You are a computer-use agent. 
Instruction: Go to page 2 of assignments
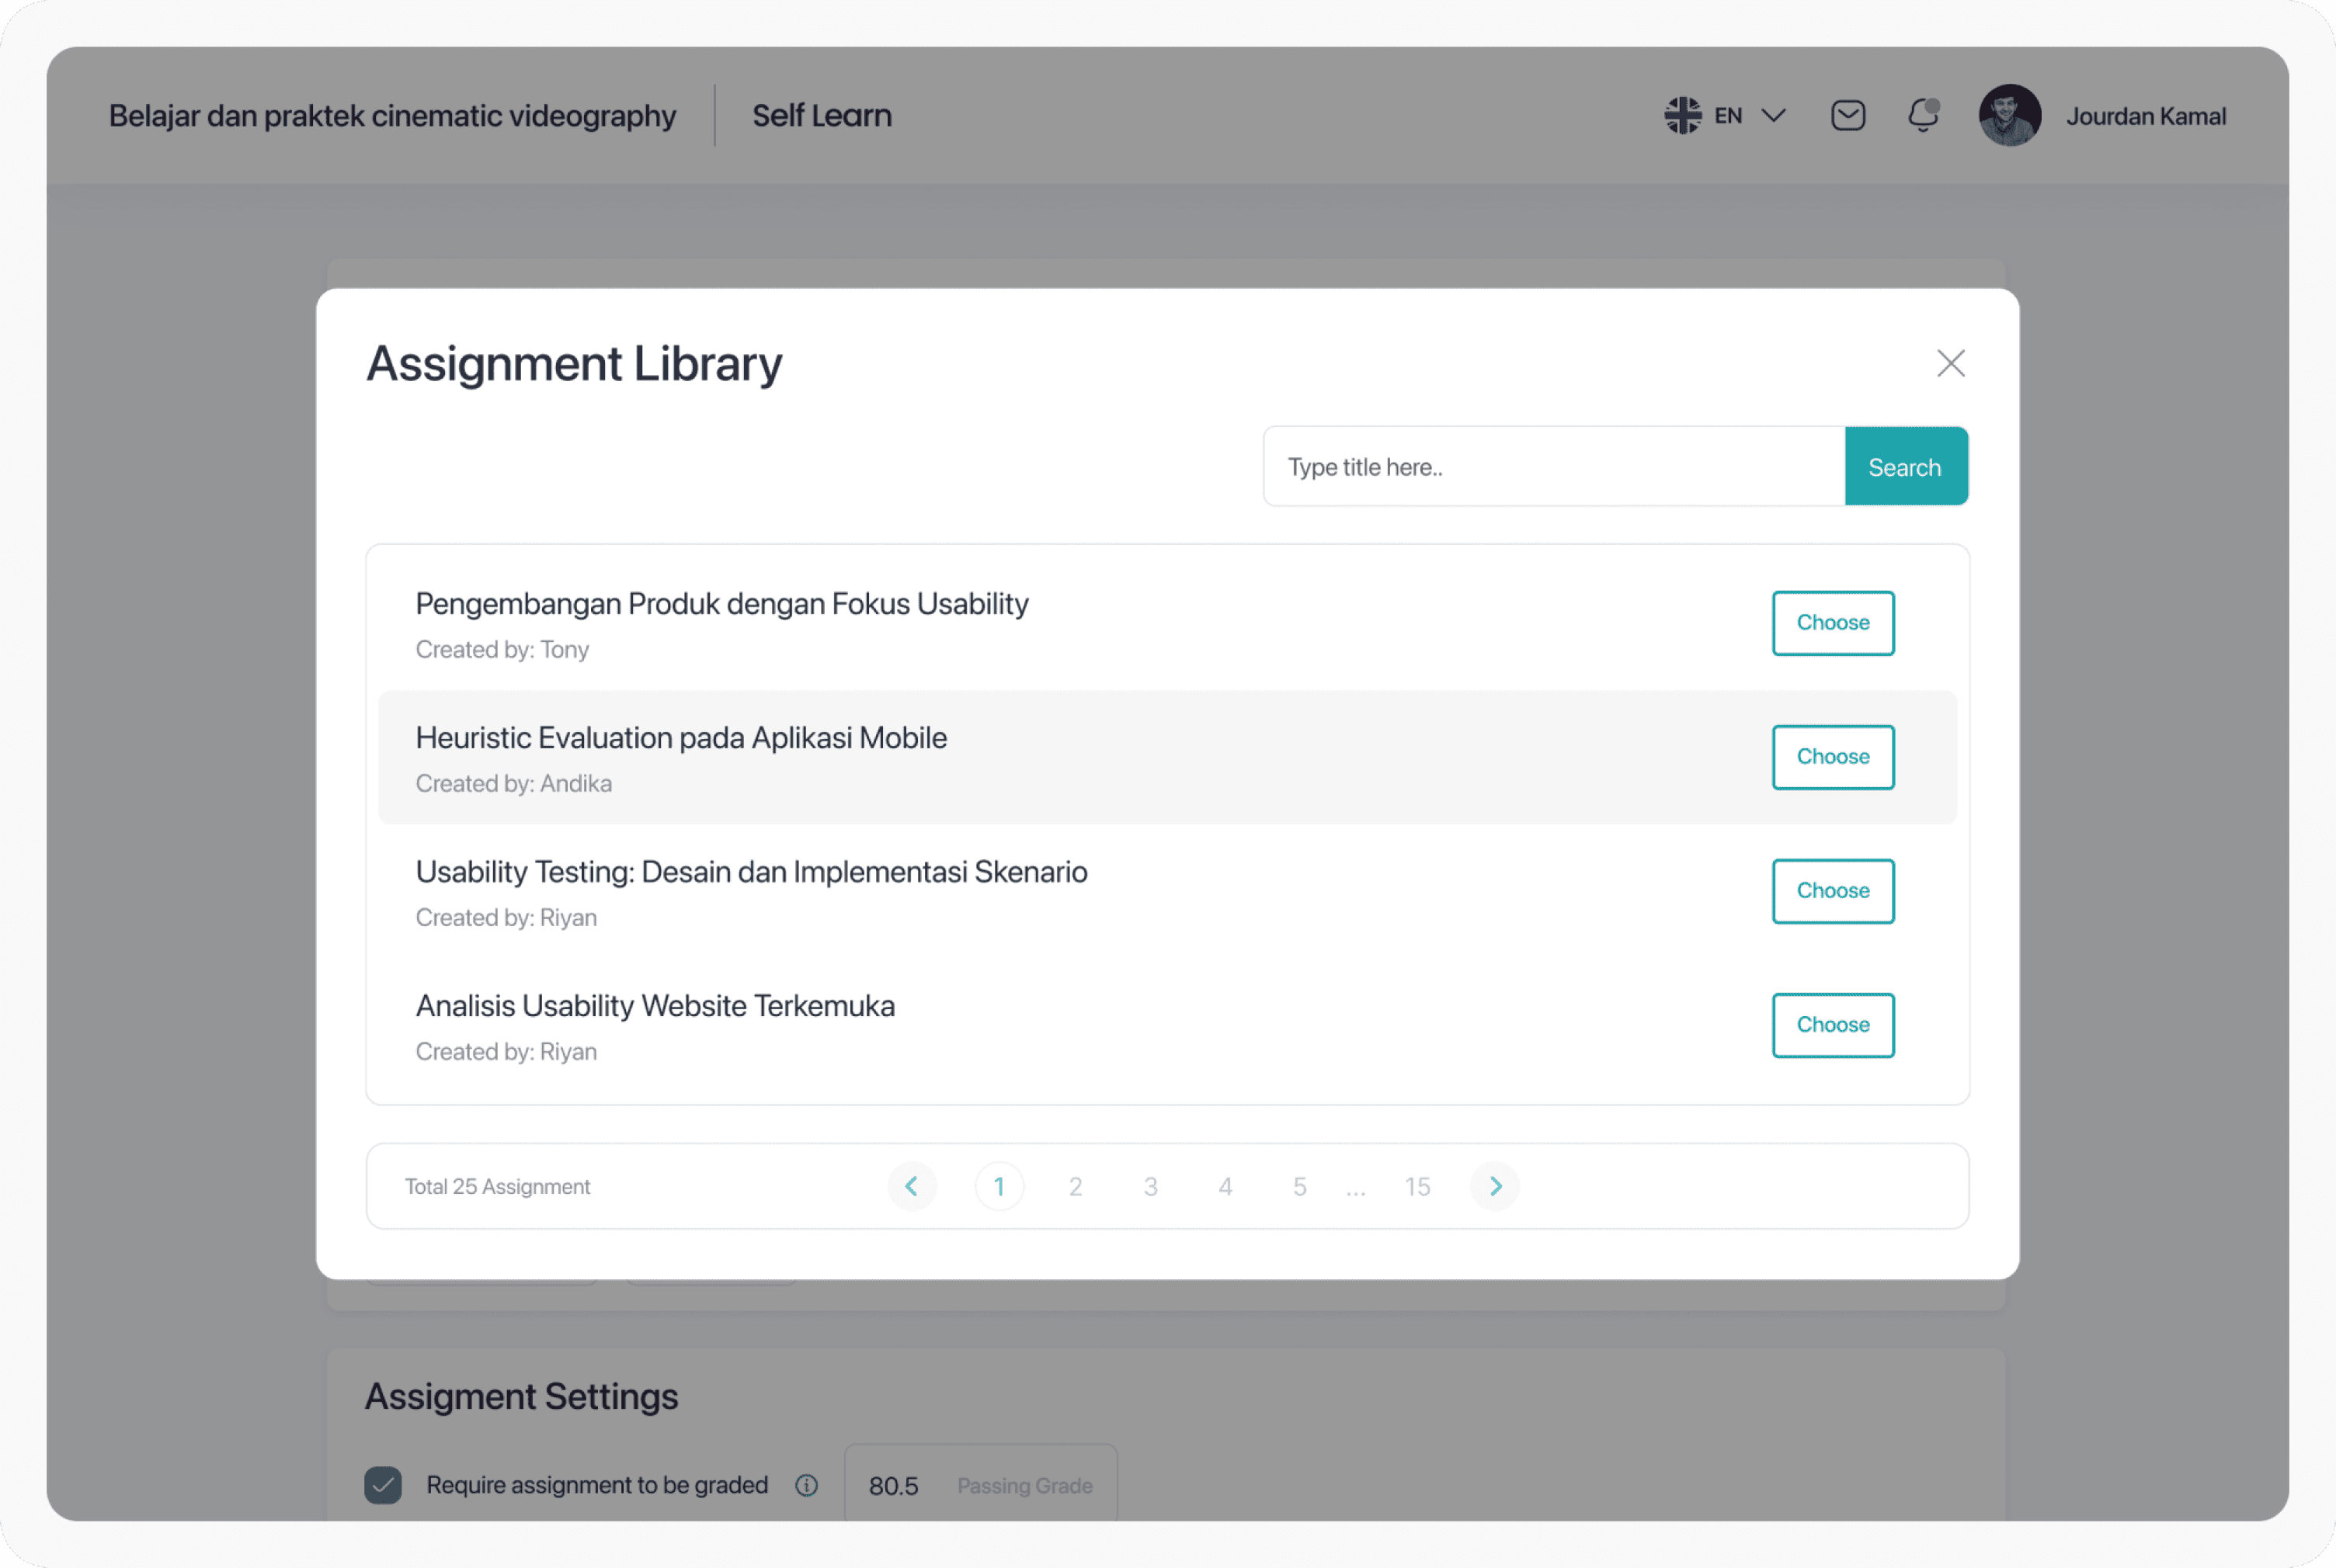click(x=1075, y=1186)
